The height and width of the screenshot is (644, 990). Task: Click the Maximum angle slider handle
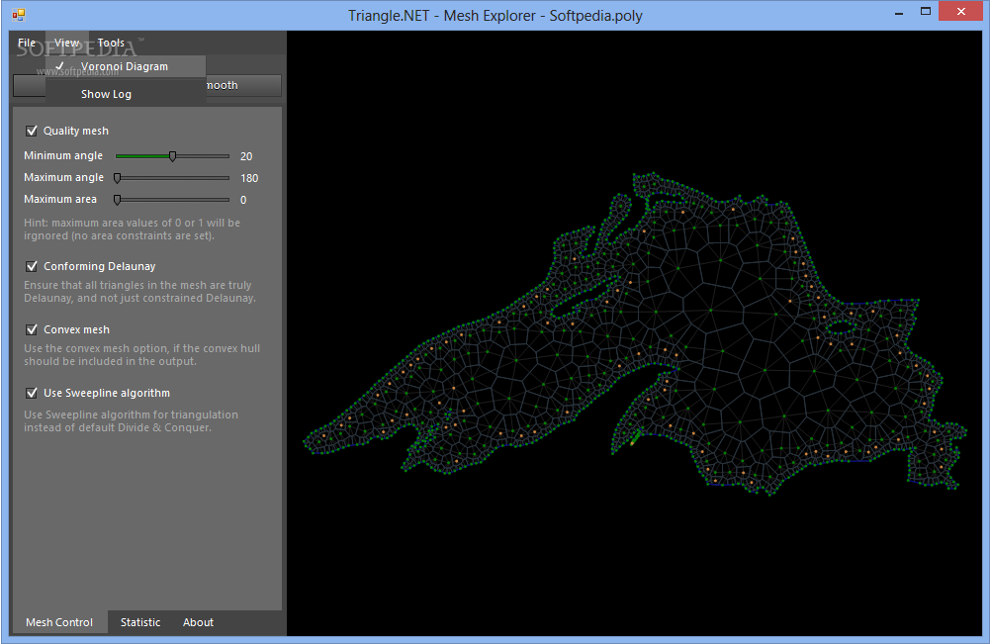pyautogui.click(x=117, y=178)
